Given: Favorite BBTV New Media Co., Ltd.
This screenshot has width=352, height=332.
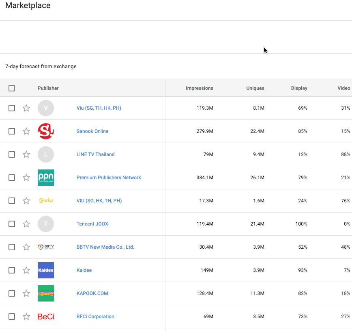Looking at the screenshot, I should point(26,247).
